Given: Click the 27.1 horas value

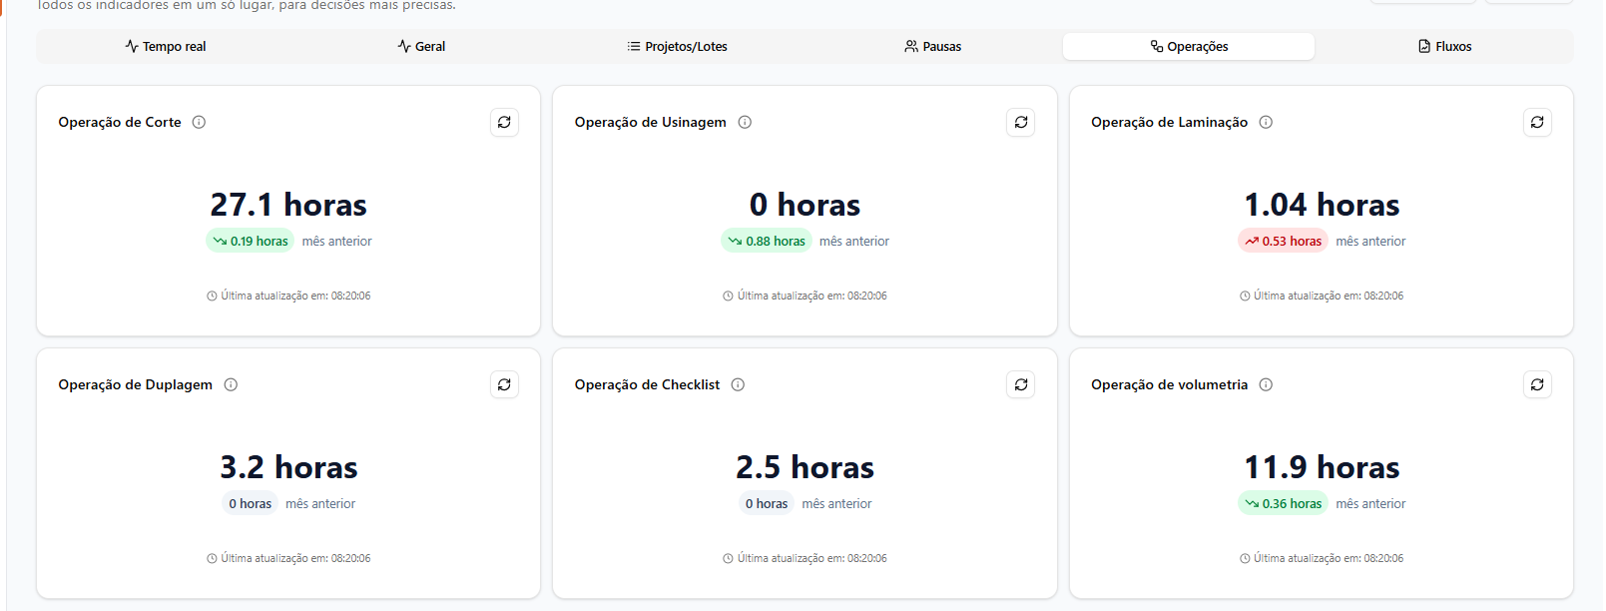Looking at the screenshot, I should 288,205.
